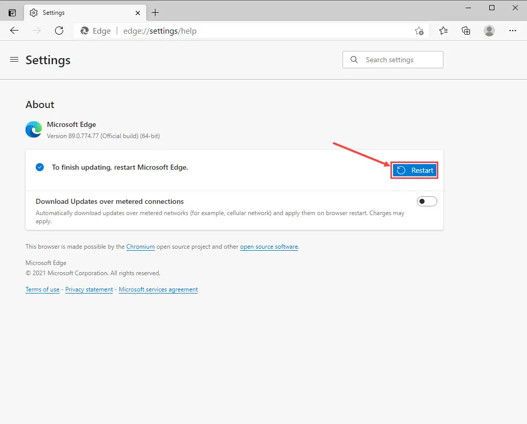527x424 pixels.
Task: Click the '© 2021 Microsoft Corporation' text
Action: (x=67, y=273)
